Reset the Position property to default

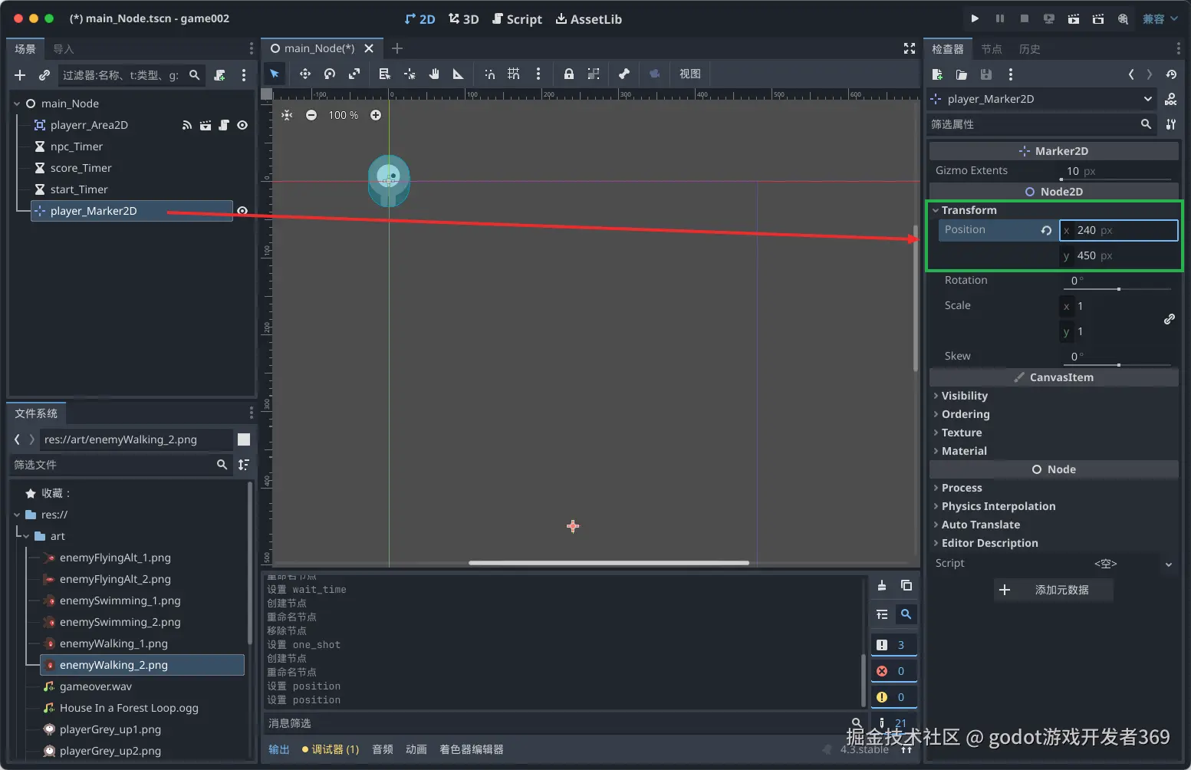pos(1046,230)
